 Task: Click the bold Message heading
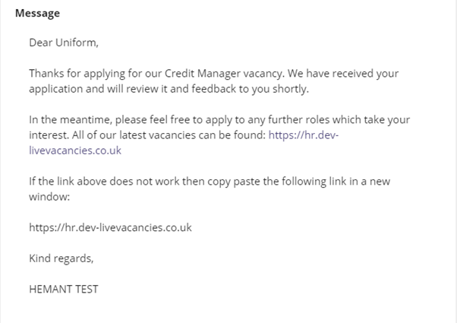click(x=38, y=14)
